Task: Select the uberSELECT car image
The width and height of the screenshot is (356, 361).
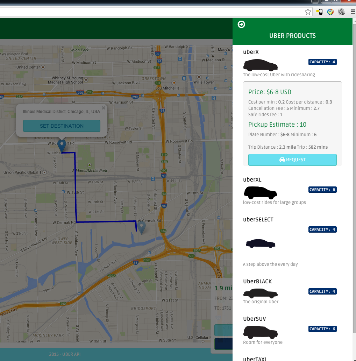Action: (x=260, y=243)
